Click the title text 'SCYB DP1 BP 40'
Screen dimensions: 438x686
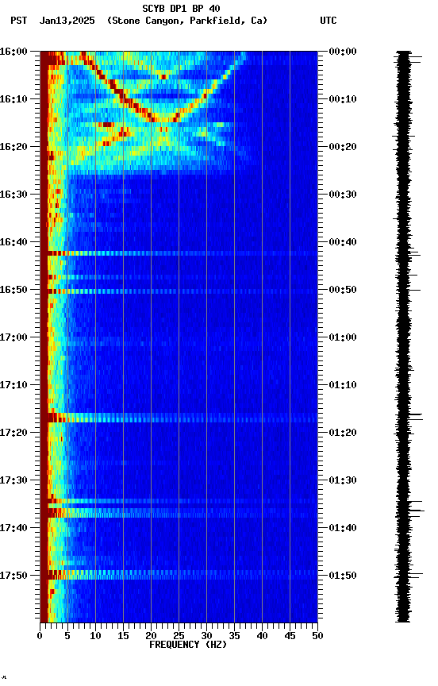click(181, 9)
